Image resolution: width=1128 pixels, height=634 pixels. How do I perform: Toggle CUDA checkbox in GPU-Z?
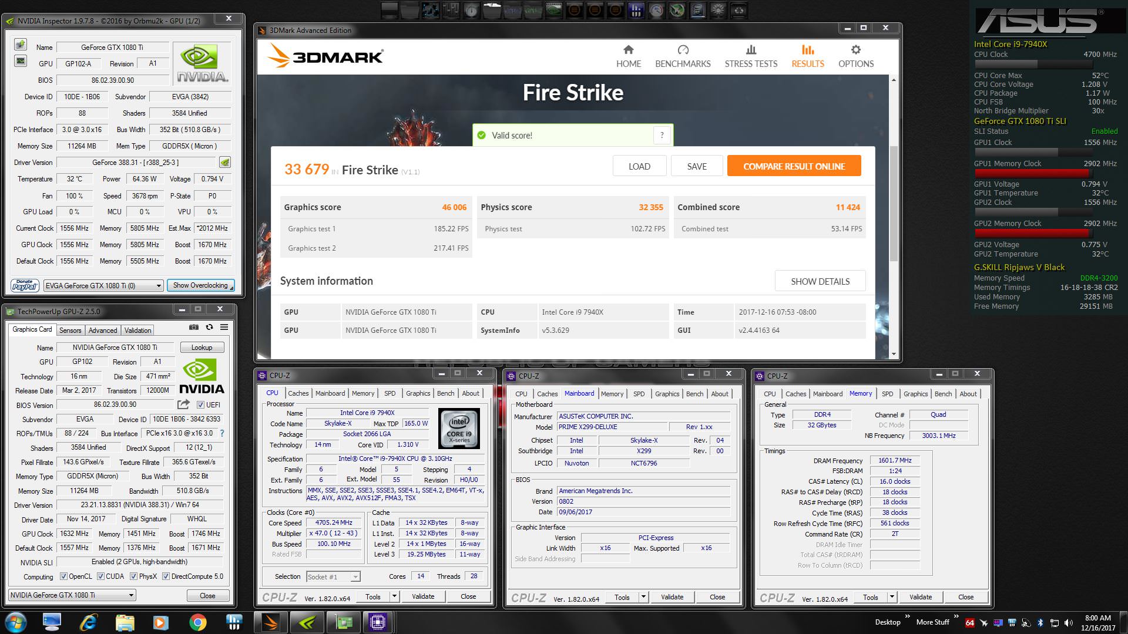pos(100,576)
